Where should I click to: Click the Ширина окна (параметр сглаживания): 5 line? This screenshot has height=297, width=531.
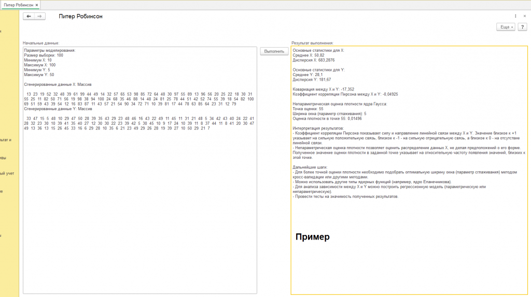coord(329,114)
